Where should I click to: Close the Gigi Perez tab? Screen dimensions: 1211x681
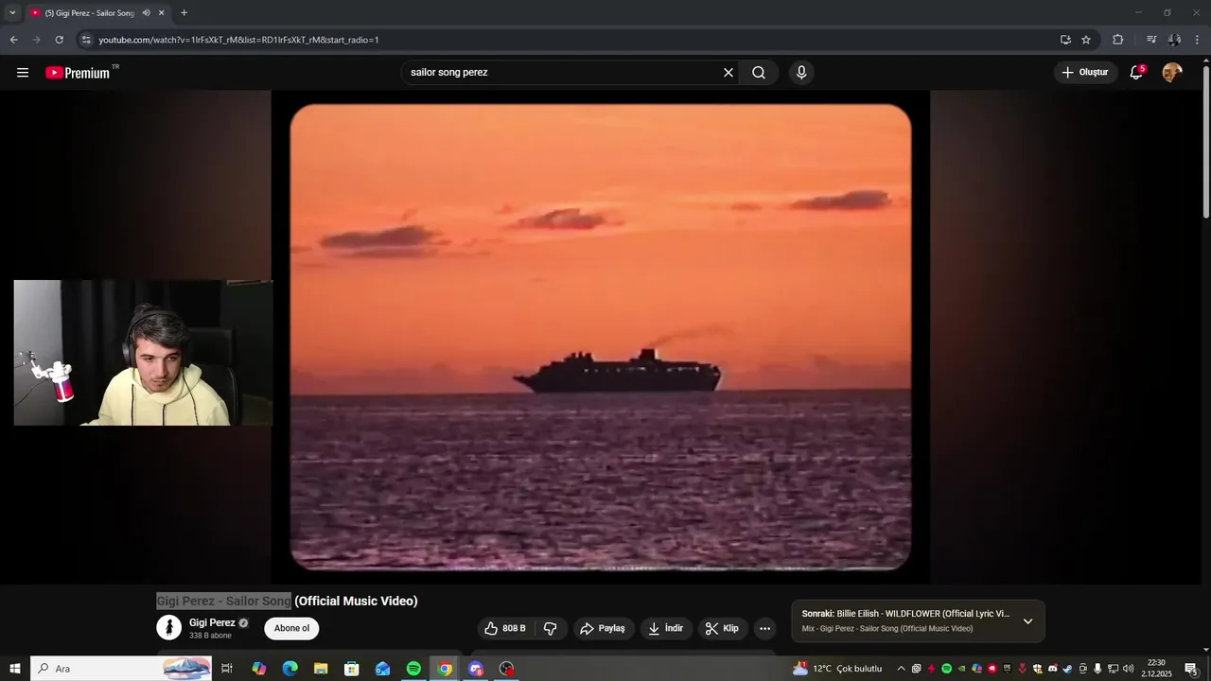click(161, 13)
